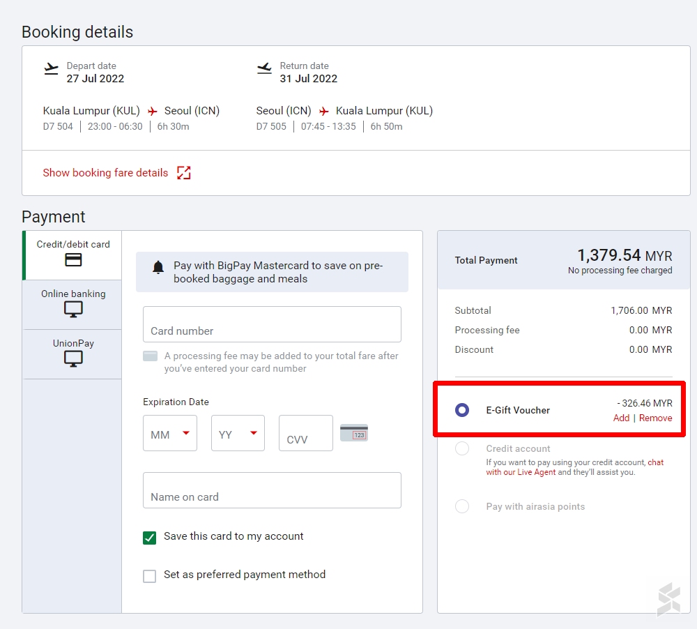Viewport: 697px width, 629px height.
Task: Click the CVV card hint icon
Action: tap(353, 433)
